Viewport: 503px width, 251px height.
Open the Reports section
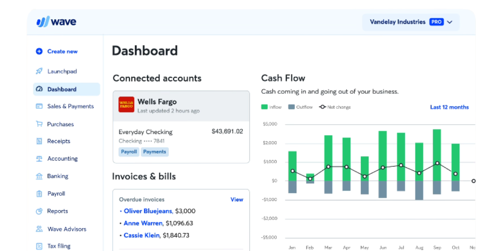(57, 211)
